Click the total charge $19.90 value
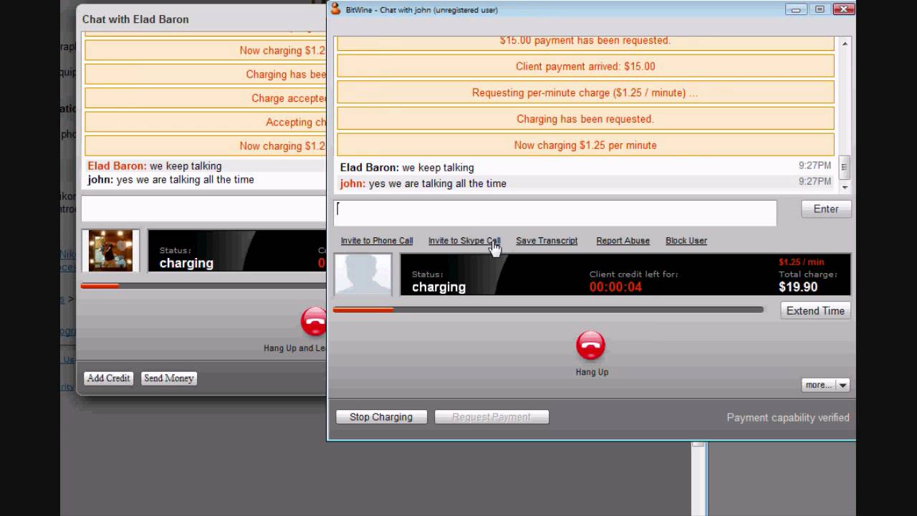Screen dimensions: 917x516 [798, 287]
